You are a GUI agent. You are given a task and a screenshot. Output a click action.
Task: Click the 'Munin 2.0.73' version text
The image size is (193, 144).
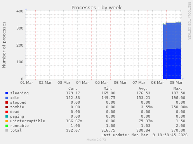point(96,140)
